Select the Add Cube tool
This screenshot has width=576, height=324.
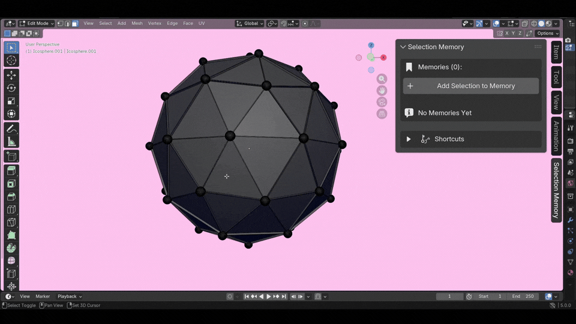click(11, 157)
